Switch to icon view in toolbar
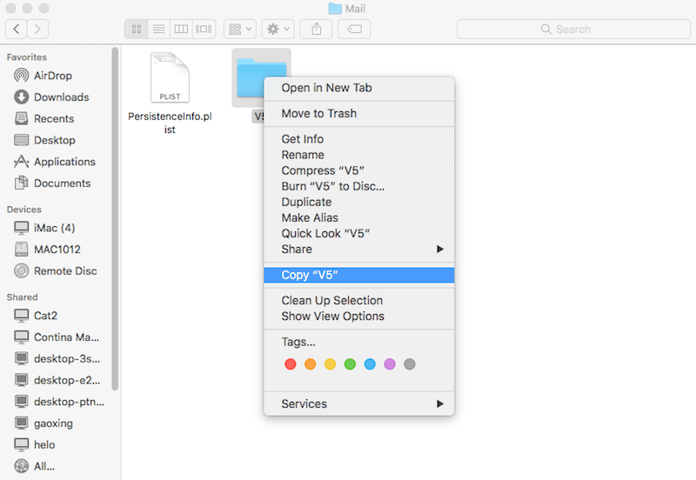696x480 pixels. coord(137,29)
